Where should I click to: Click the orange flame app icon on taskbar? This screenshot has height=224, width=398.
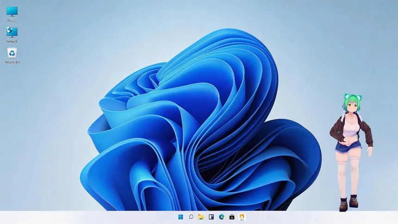point(242,217)
